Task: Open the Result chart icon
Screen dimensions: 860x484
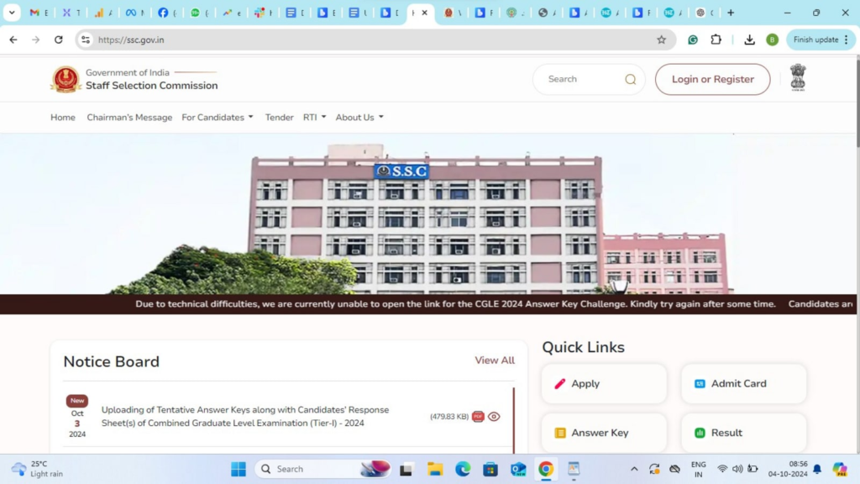Action: coord(701,432)
